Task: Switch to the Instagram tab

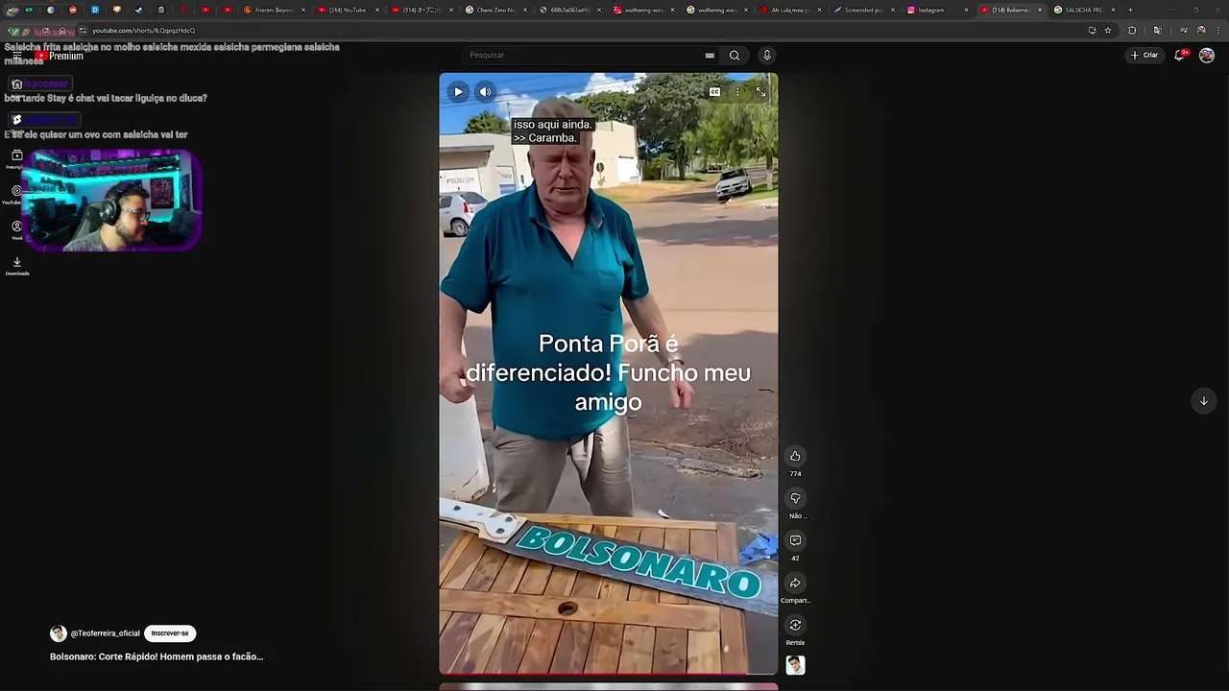Action: point(936,10)
